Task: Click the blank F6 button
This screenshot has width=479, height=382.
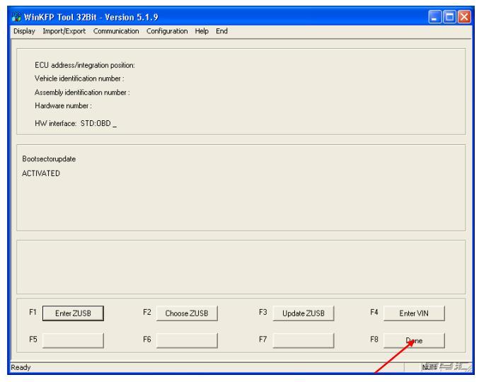Action: (x=187, y=340)
